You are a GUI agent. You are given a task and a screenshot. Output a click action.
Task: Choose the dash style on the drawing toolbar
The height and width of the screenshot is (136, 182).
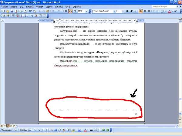[x=95, y=130]
